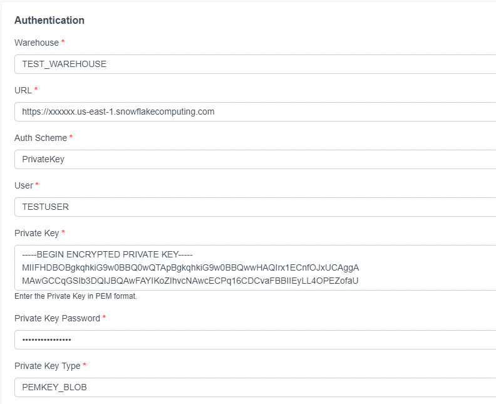This screenshot has width=496, height=404.
Task: Click the red asterisk beside URL
Action: [x=36, y=90]
